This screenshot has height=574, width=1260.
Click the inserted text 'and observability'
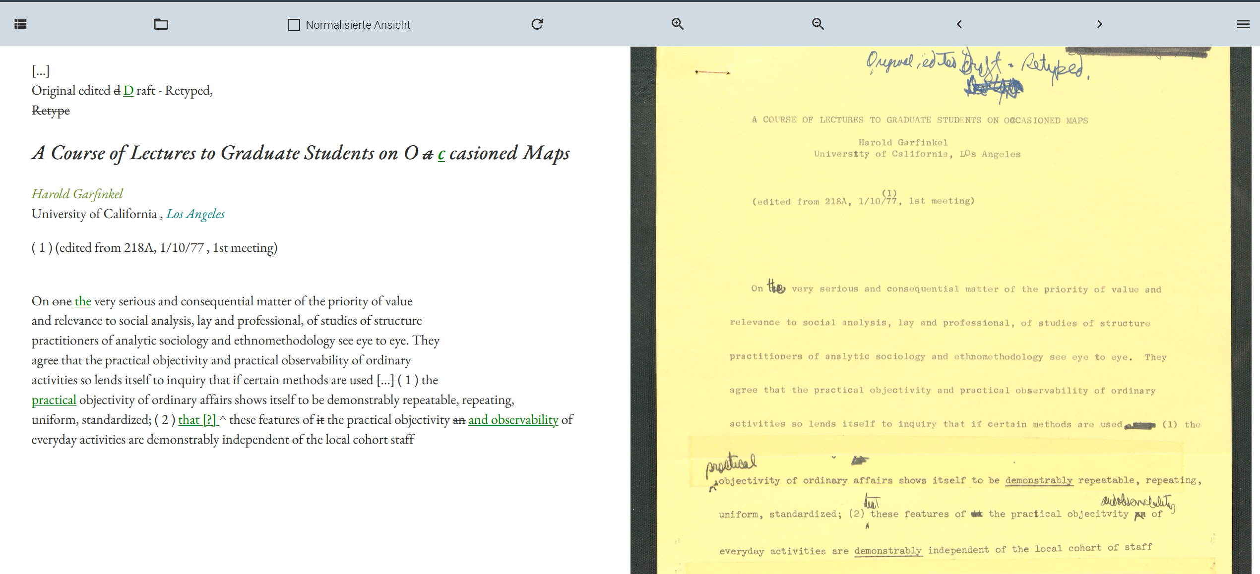pyautogui.click(x=513, y=420)
